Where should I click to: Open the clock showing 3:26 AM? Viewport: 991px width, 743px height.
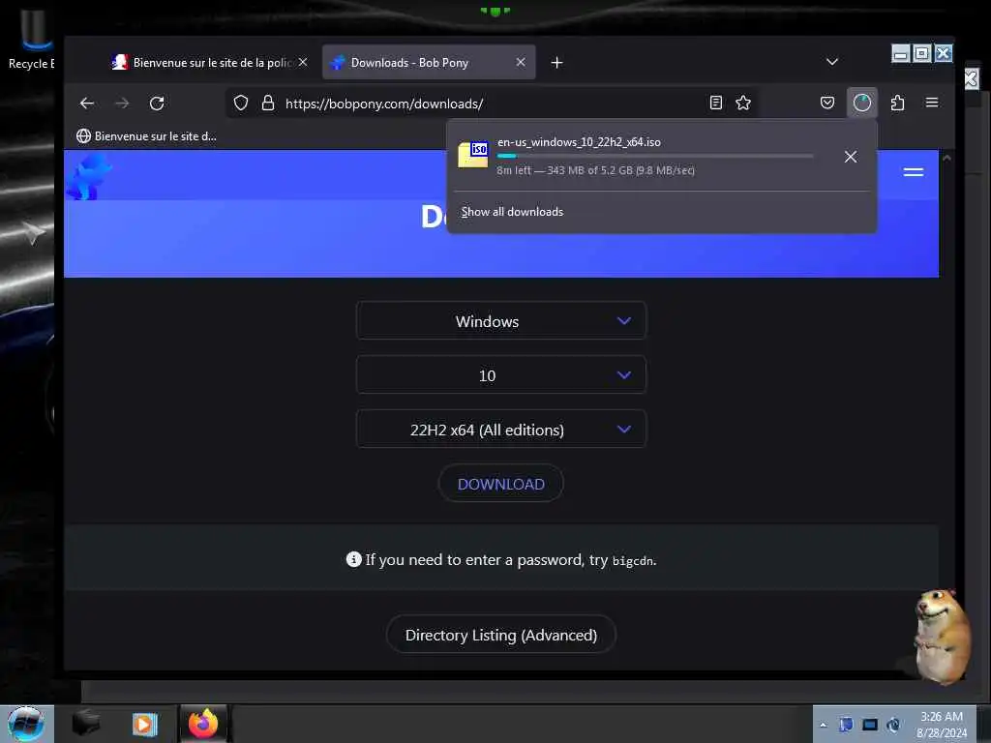tap(942, 725)
